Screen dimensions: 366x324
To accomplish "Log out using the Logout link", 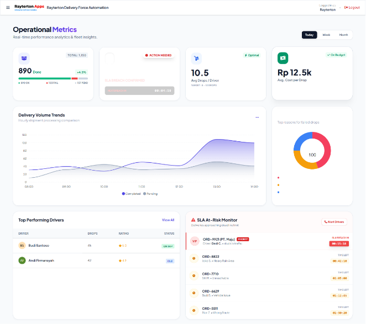I will coord(352,8).
